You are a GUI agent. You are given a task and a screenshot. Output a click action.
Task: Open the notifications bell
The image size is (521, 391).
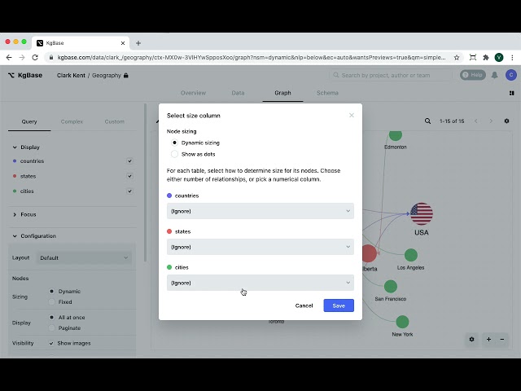495,75
